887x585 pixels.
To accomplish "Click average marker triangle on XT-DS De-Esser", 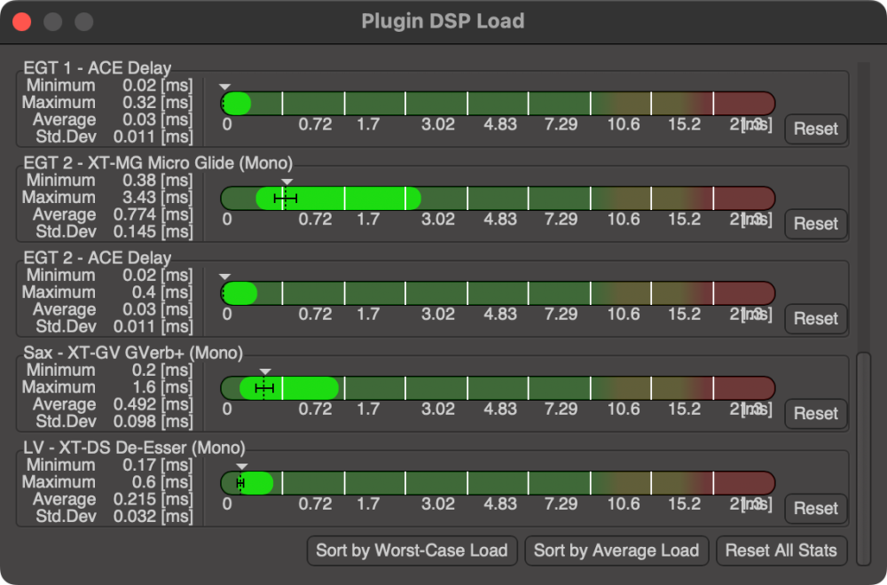I will tap(241, 467).
